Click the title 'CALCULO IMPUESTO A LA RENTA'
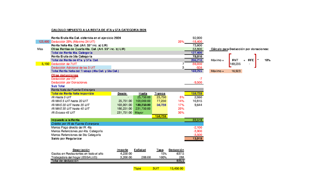This screenshot has width=309, height=174. click(99, 30)
